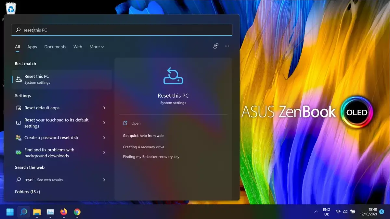Image resolution: width=390 pixels, height=219 pixels.
Task: Open the three-dots options menu
Action: [x=227, y=46]
